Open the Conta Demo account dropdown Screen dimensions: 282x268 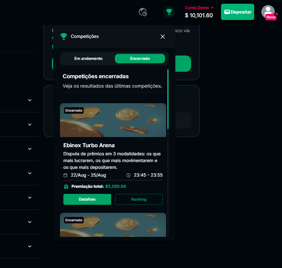pyautogui.click(x=199, y=8)
